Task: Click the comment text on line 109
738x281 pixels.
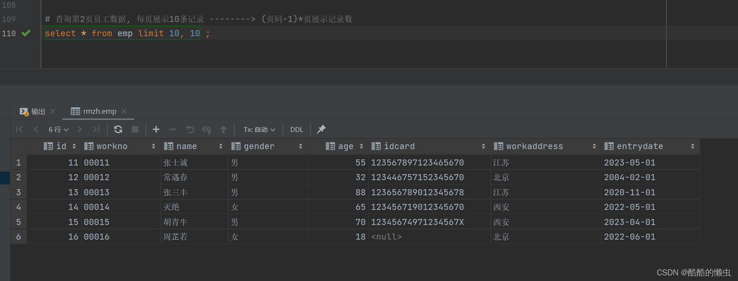Action: click(x=199, y=19)
